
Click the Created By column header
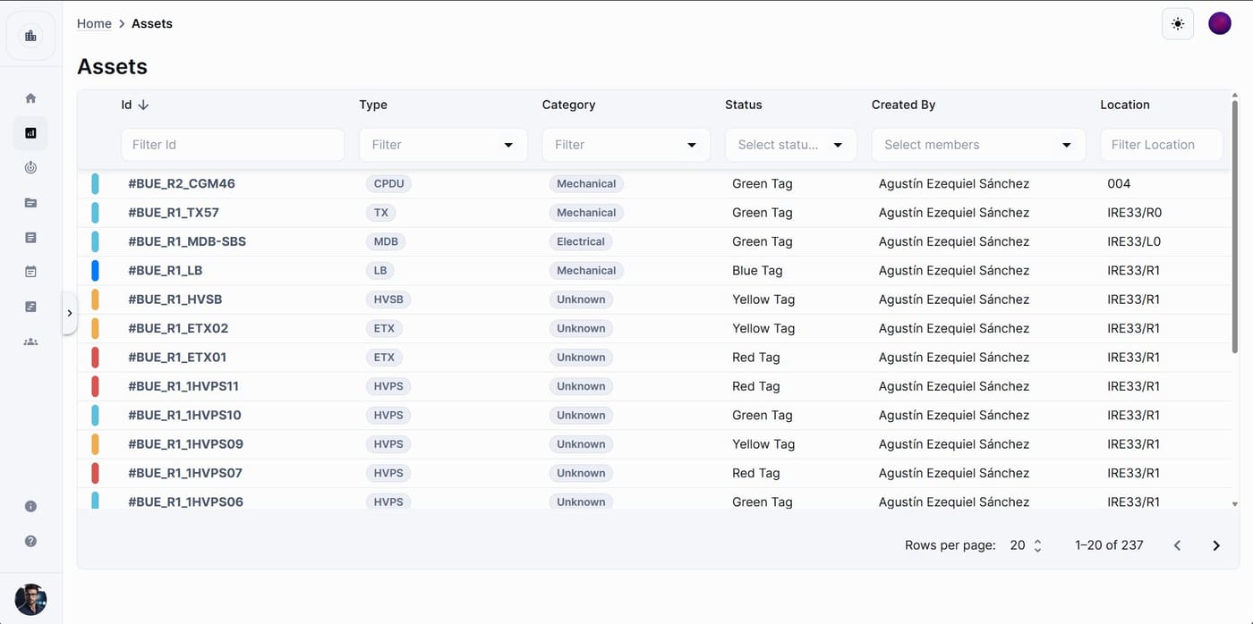[x=903, y=105]
